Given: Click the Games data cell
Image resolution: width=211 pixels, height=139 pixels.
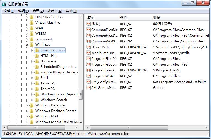Looking at the screenshot, I should pyautogui.click(x=159, y=88).
